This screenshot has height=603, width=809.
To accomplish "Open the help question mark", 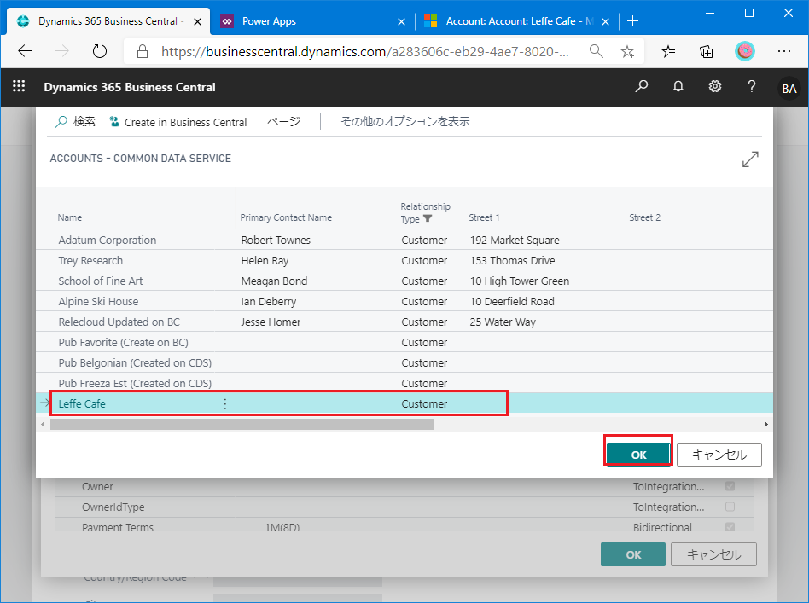I will pos(752,86).
